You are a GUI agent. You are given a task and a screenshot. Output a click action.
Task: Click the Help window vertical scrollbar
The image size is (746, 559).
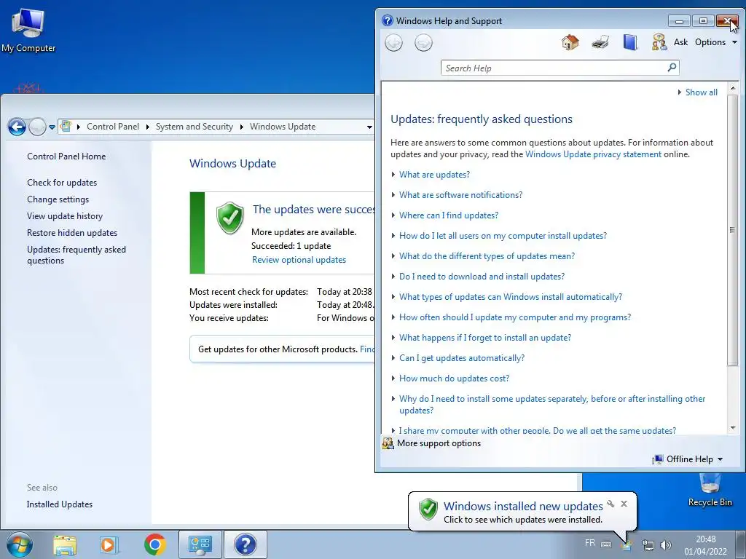pos(733,230)
